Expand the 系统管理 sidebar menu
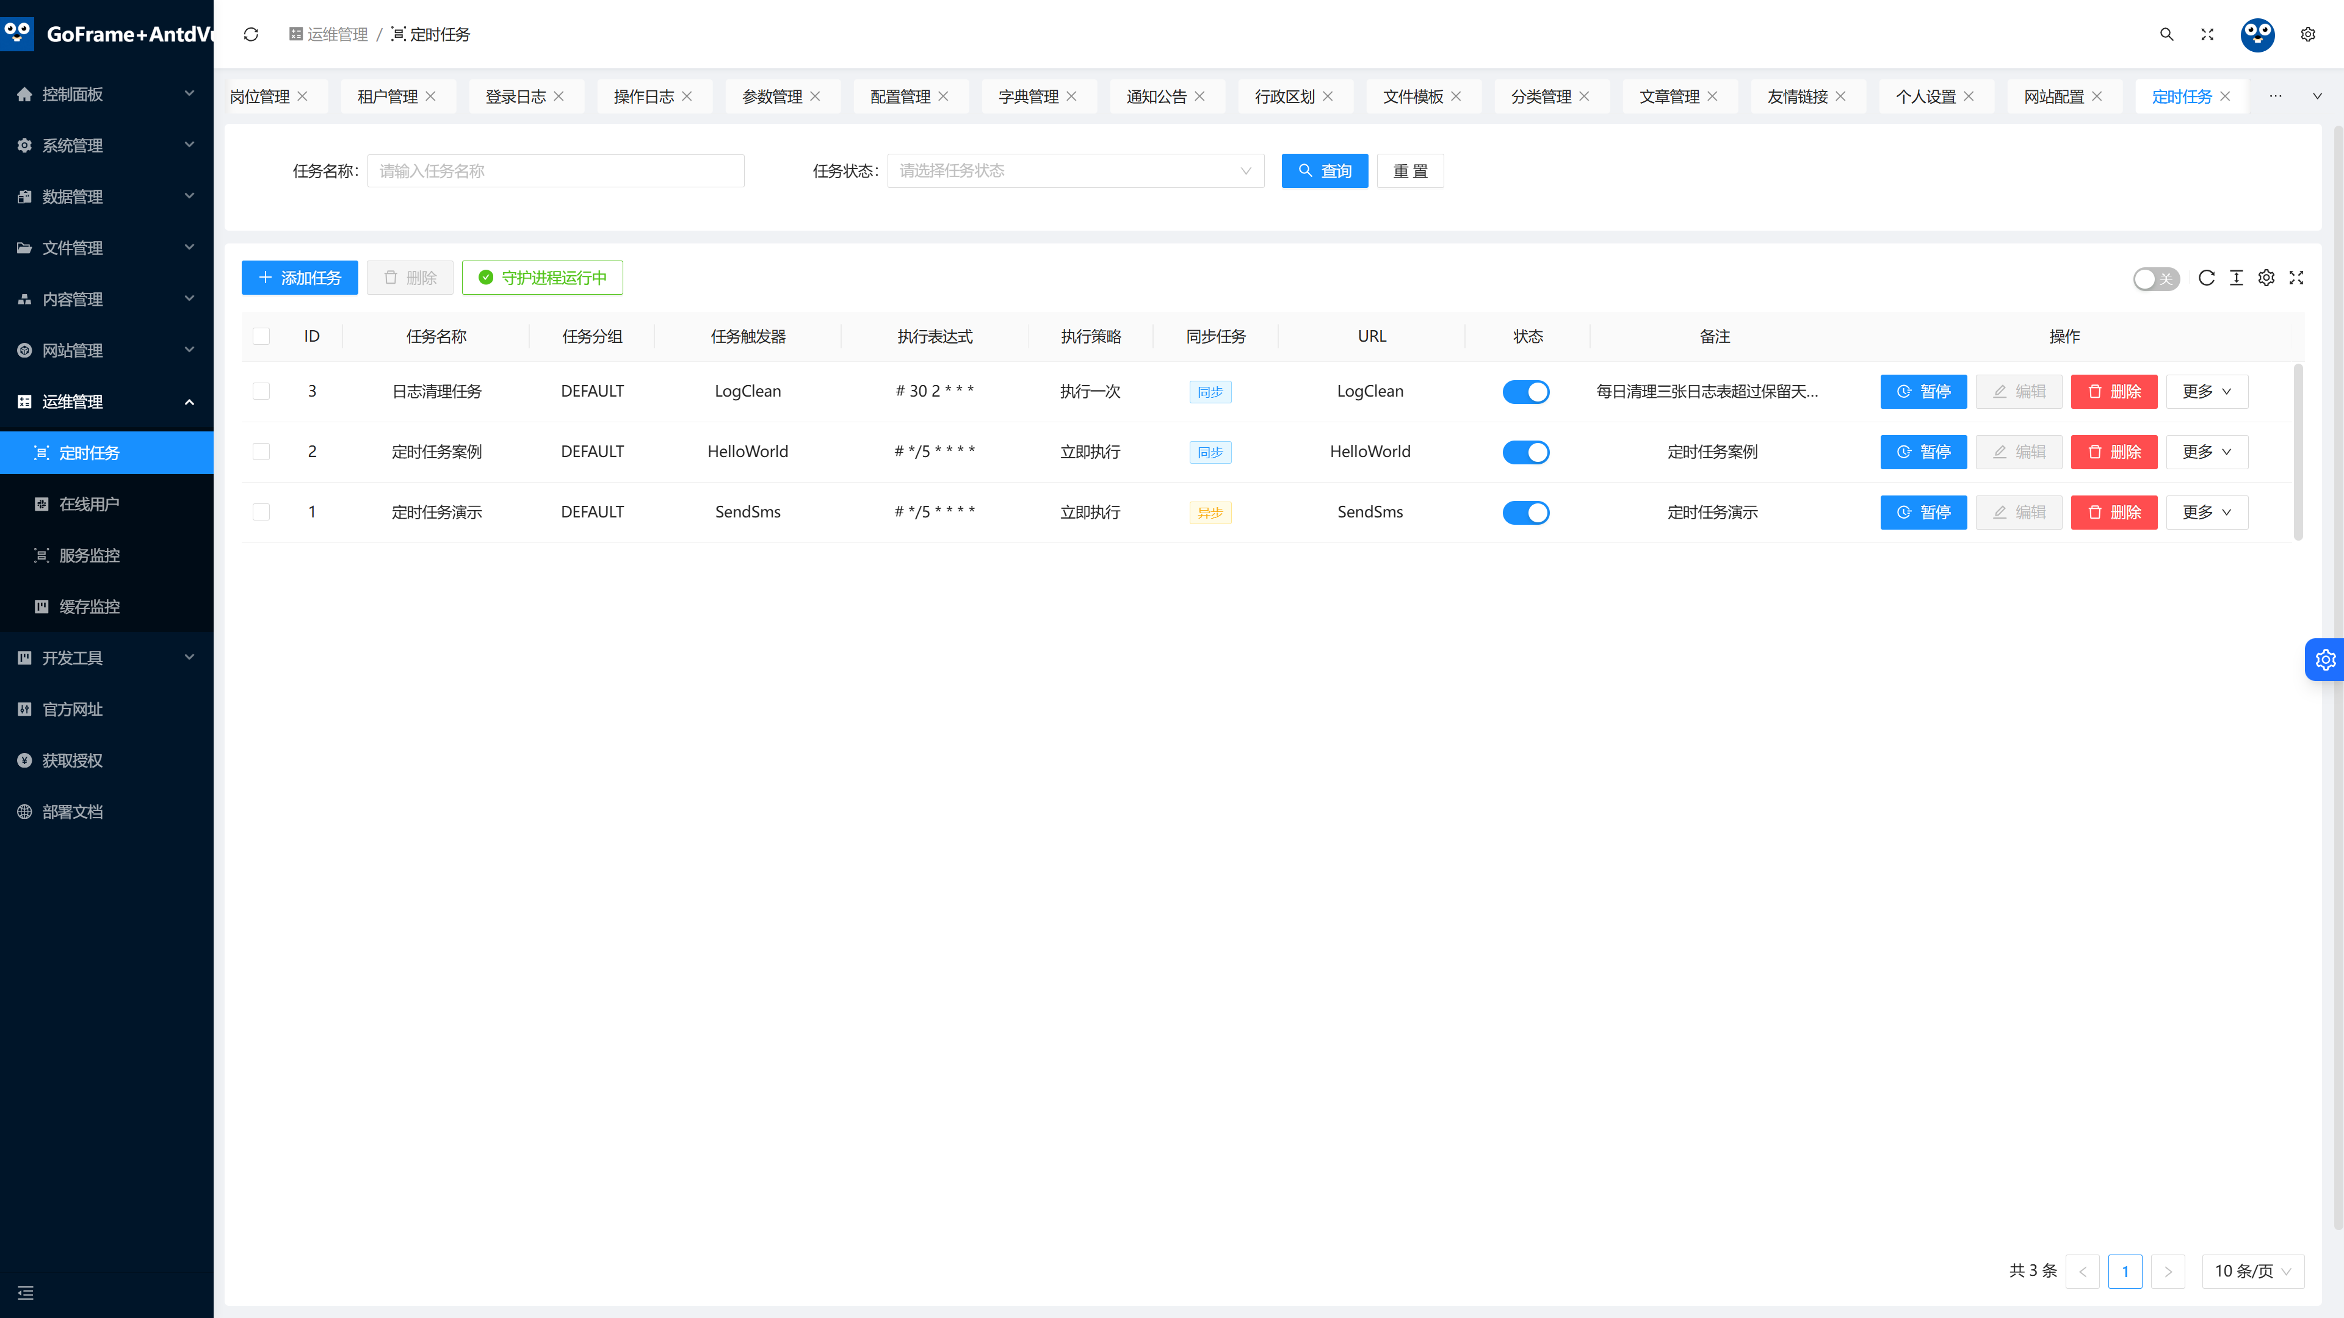The height and width of the screenshot is (1318, 2344). (x=106, y=146)
